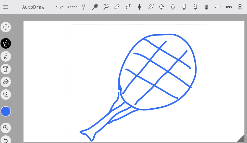The width and height of the screenshot is (247, 143).
Task: Select the AutoDraw magic pencil tool
Action: point(6,43)
